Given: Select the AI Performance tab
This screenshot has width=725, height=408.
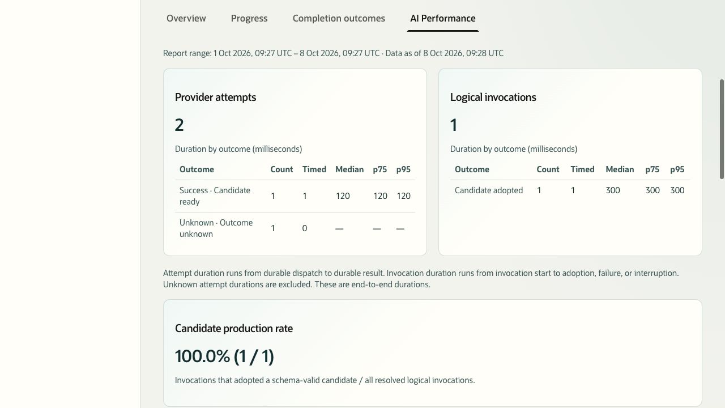Looking at the screenshot, I should point(443,18).
